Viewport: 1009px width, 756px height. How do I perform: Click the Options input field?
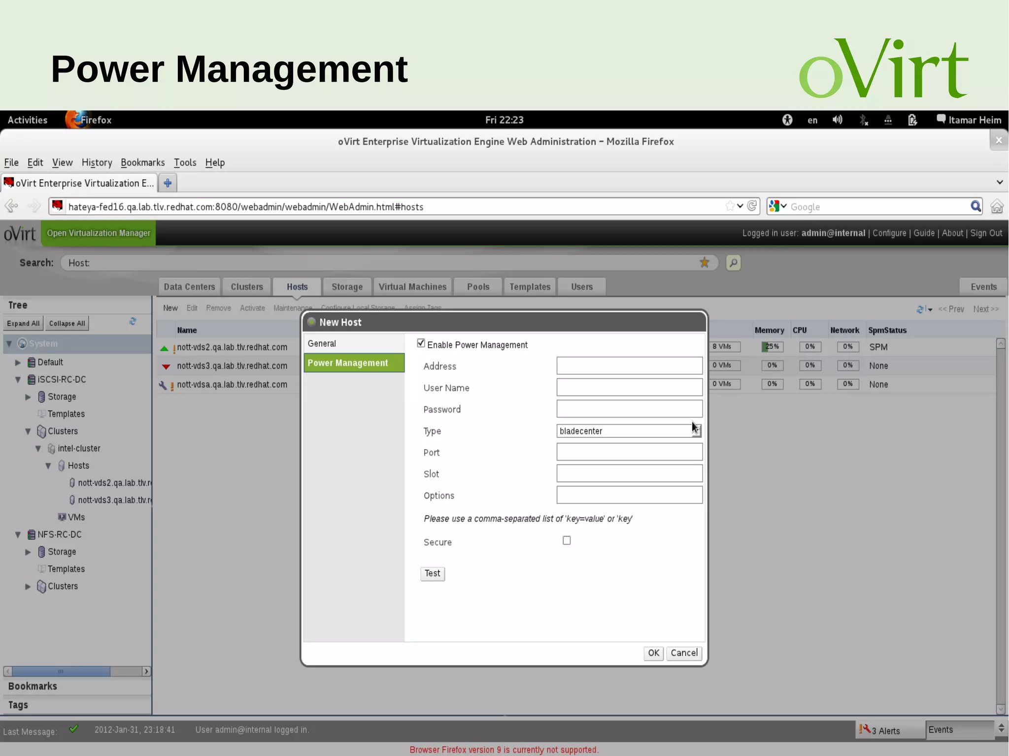(630, 495)
